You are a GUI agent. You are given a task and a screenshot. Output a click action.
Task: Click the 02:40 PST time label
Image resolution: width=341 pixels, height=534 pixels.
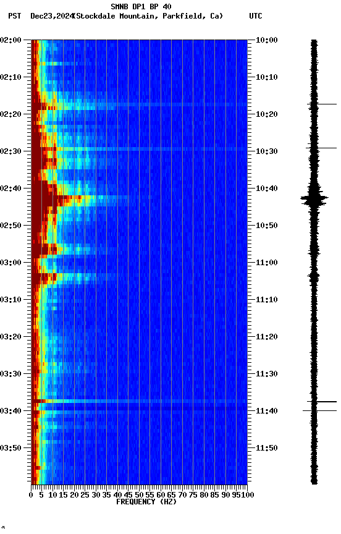[x=11, y=189]
